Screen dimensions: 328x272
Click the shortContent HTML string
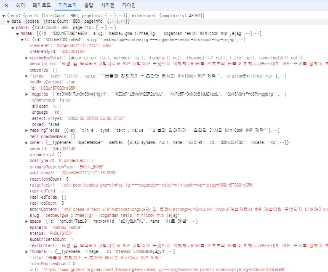point(195,209)
